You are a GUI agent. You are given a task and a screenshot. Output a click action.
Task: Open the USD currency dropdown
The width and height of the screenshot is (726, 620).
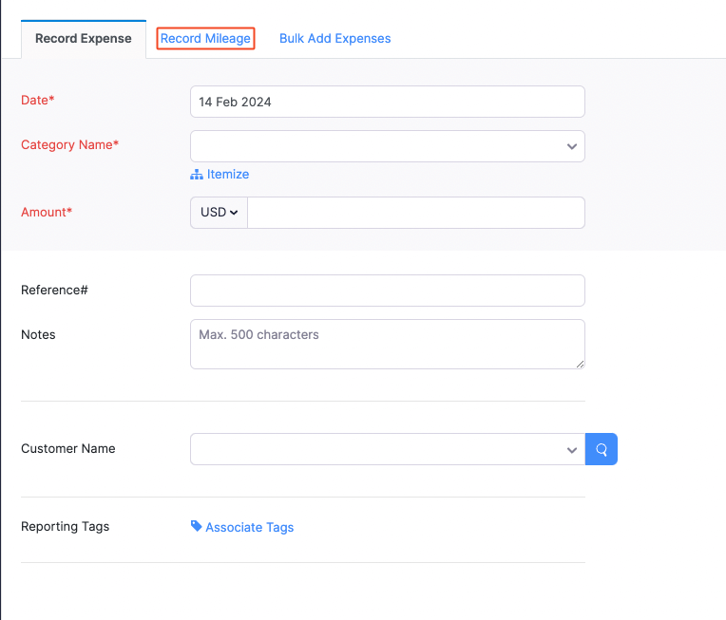click(219, 213)
